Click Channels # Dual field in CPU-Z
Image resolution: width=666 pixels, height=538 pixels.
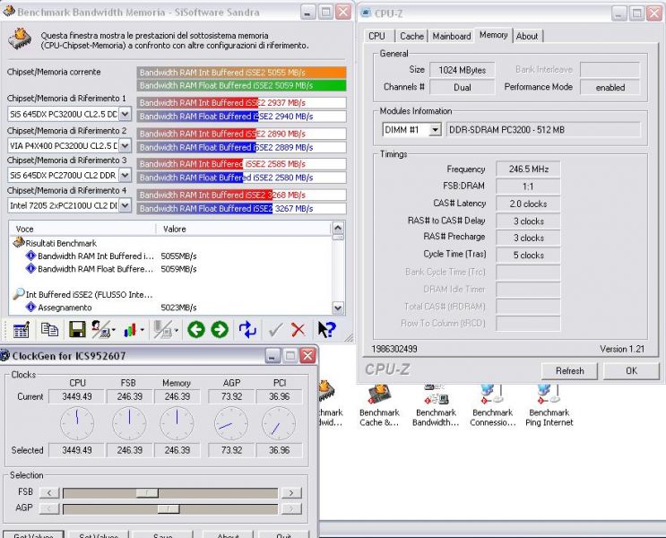463,88
